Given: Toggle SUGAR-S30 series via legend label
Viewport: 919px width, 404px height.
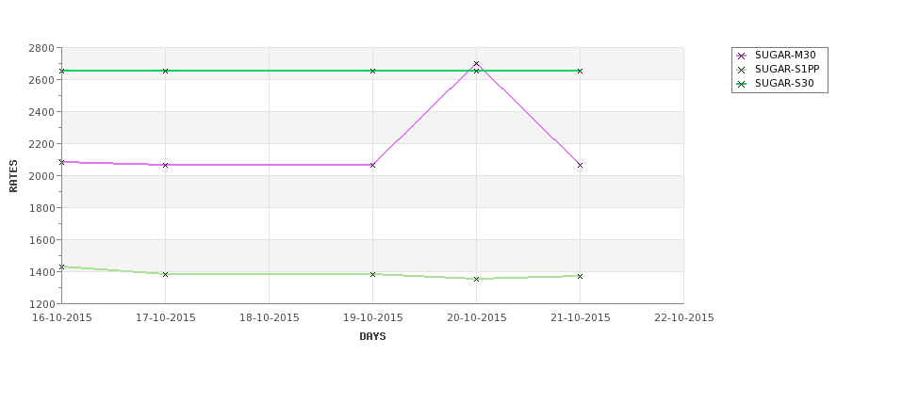Looking at the screenshot, I should [x=784, y=84].
